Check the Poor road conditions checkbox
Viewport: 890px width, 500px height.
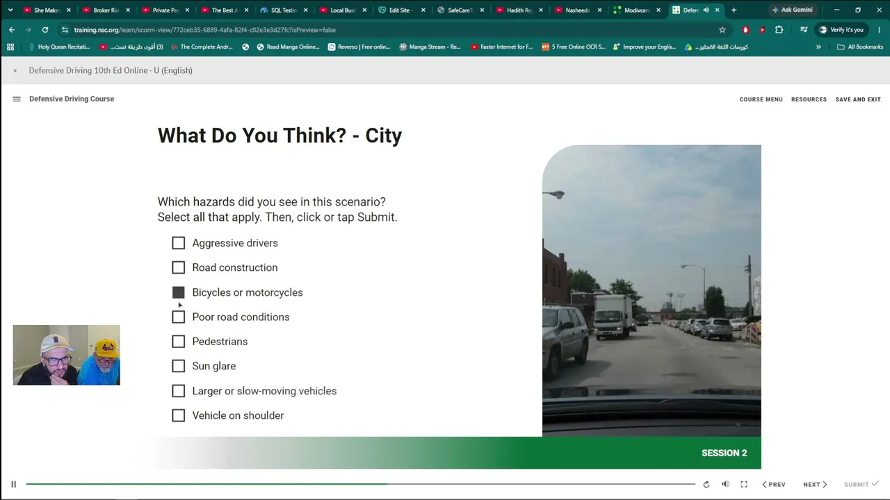(179, 317)
